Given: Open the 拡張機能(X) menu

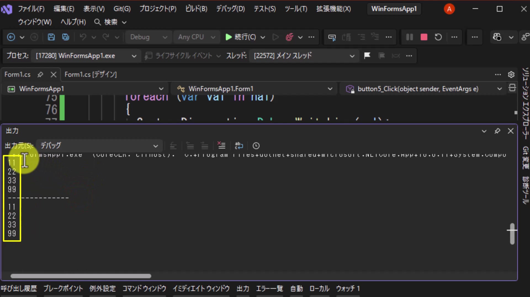Looking at the screenshot, I should coord(333,9).
